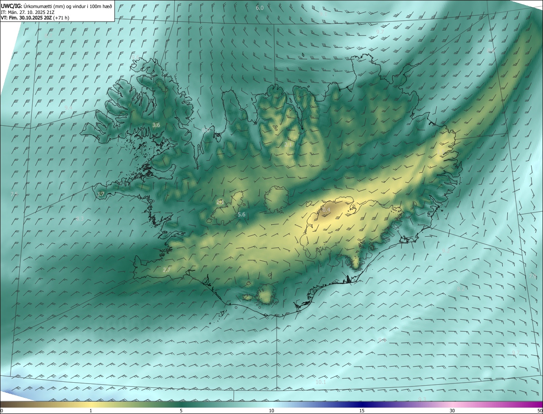
Task: Click the 3.6 value in the Westfjords
Action: pyautogui.click(x=156, y=125)
